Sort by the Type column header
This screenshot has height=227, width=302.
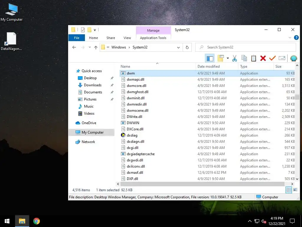pyautogui.click(x=256, y=67)
